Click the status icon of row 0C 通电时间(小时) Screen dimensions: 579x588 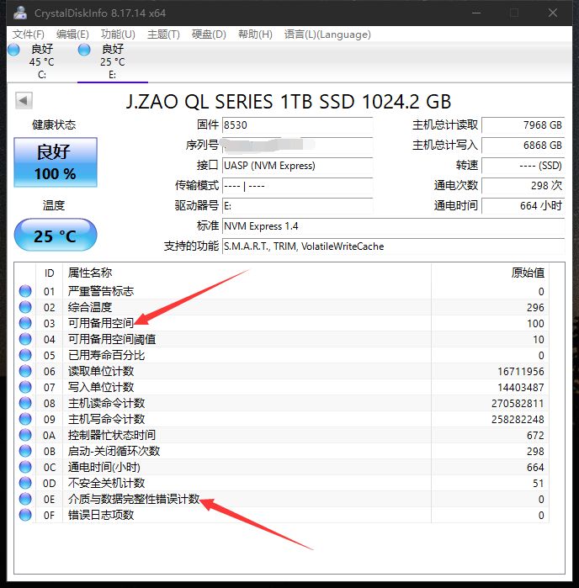click(25, 467)
